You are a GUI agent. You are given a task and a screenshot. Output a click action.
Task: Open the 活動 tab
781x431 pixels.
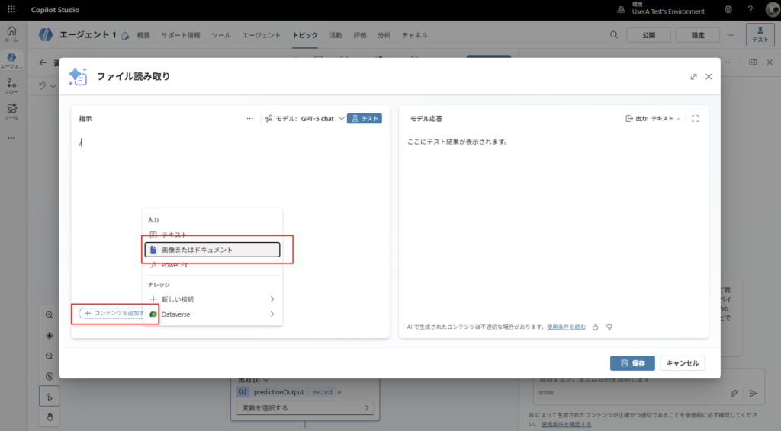pos(336,35)
